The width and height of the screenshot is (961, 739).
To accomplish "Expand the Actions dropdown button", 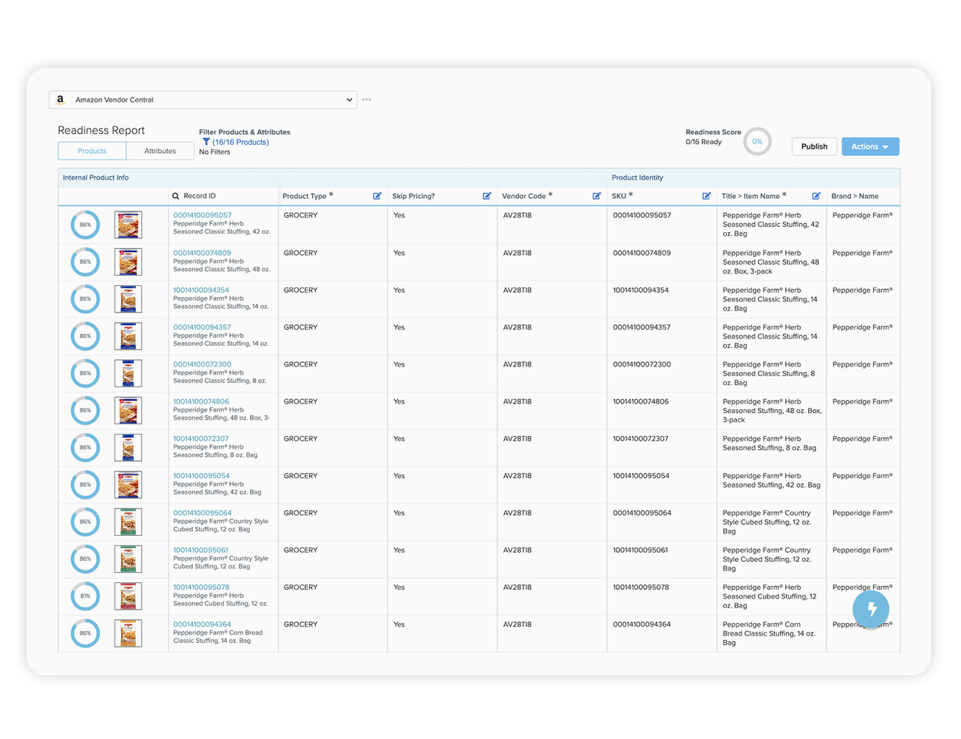I will pos(870,146).
